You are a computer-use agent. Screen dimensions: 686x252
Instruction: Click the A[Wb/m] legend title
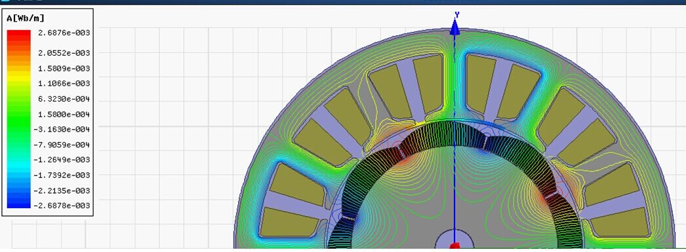point(26,18)
